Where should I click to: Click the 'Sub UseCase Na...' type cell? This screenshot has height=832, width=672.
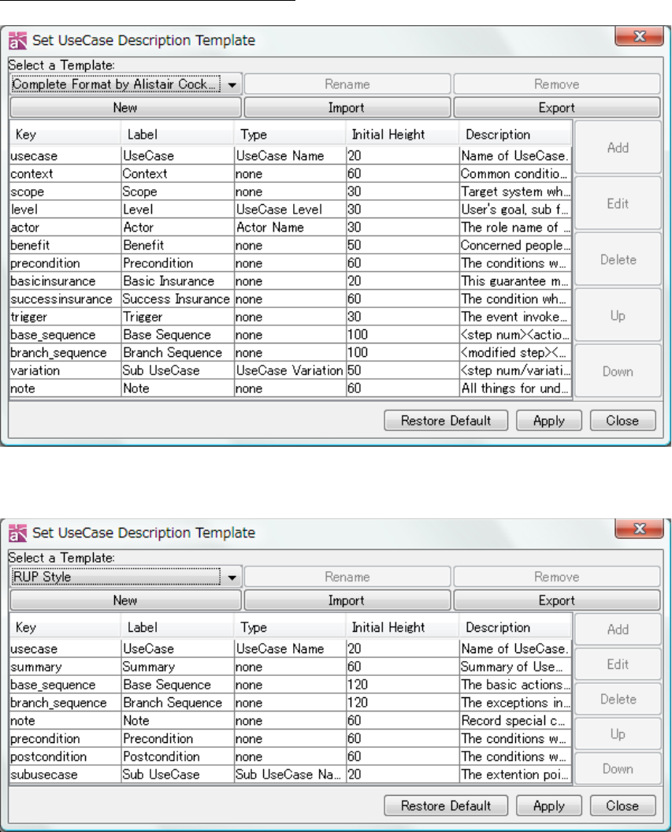(290, 774)
